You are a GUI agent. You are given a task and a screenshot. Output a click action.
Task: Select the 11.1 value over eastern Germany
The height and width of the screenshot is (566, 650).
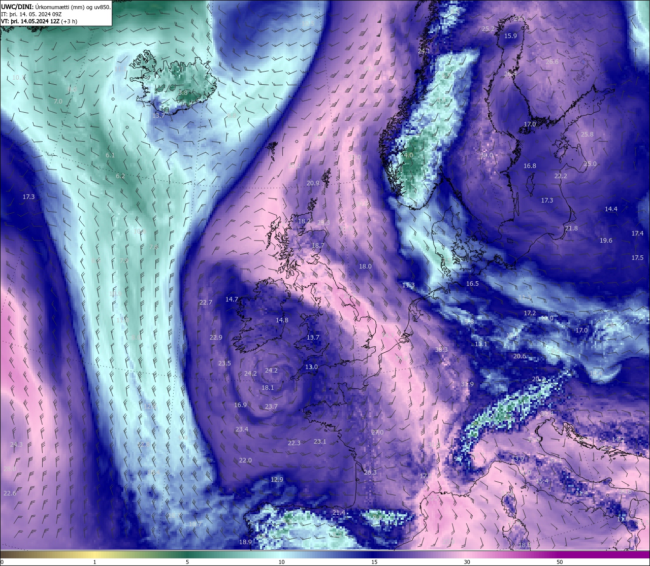coord(481,344)
